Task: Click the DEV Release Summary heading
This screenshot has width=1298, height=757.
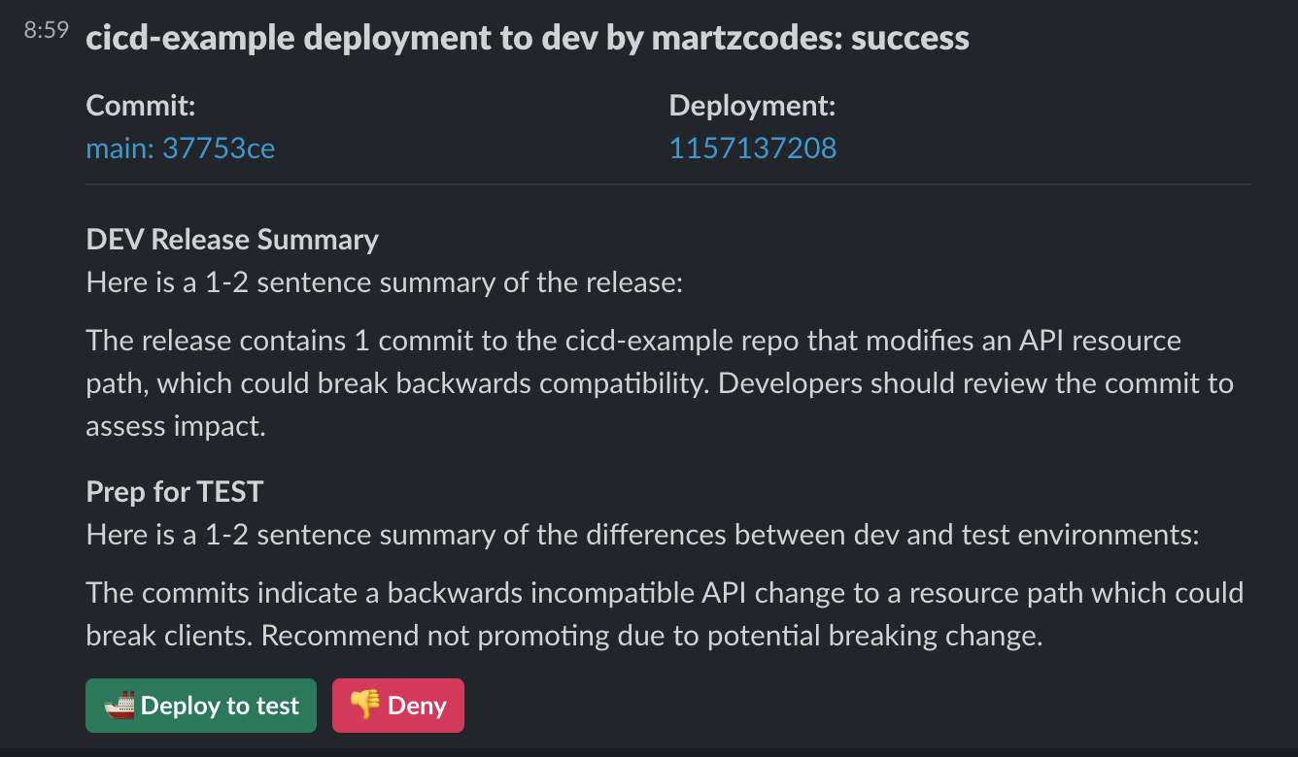Action: pyautogui.click(x=232, y=240)
